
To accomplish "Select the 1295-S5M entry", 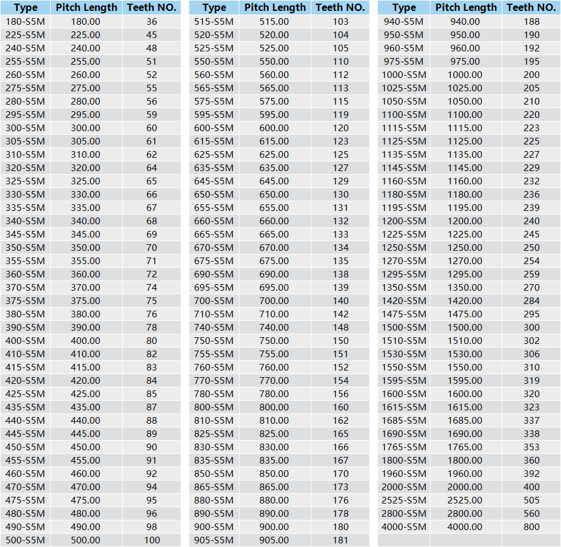I will pos(404,274).
